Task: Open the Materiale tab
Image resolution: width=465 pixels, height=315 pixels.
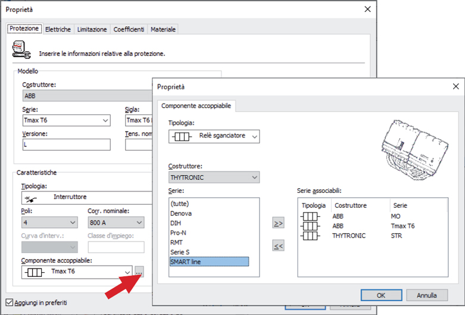Action: (163, 29)
